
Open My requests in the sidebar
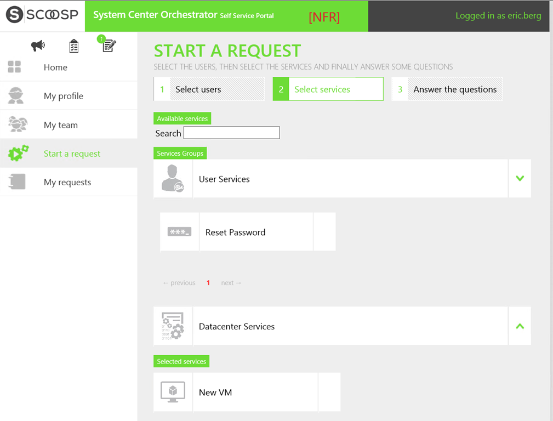67,182
